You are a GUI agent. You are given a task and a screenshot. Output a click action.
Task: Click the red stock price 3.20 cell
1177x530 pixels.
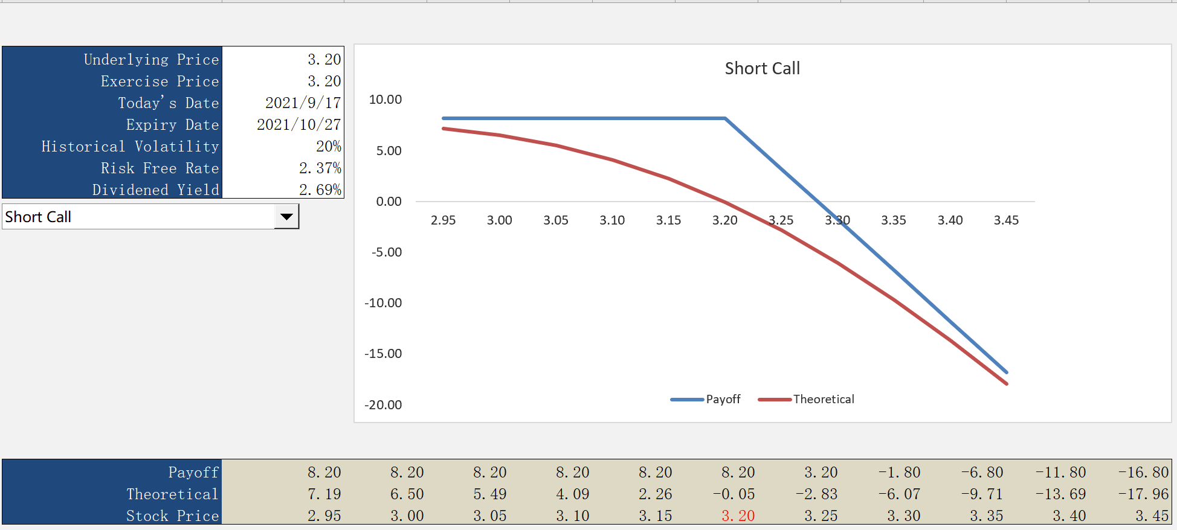(738, 516)
